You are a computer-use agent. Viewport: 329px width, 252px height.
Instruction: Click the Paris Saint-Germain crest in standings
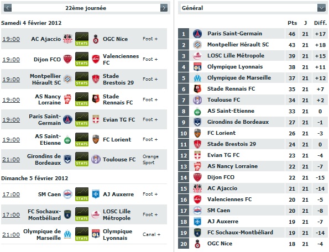(x=197, y=34)
